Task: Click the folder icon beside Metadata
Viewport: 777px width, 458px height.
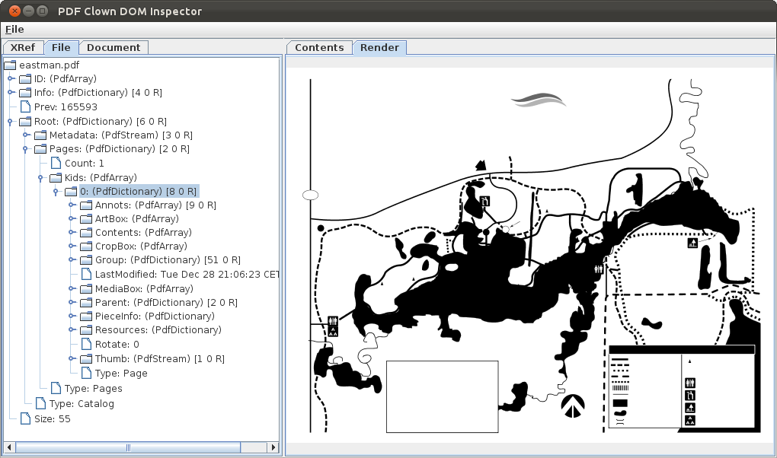Action: (x=40, y=135)
